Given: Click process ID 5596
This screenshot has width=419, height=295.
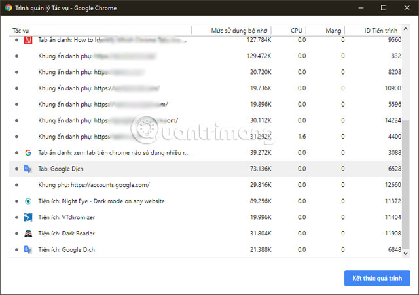Looking at the screenshot, I should (x=394, y=105).
